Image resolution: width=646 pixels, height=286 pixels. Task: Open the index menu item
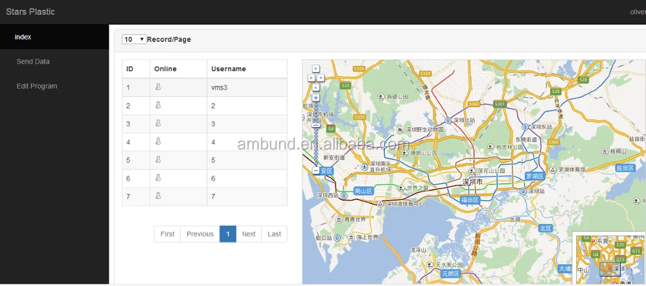54,37
